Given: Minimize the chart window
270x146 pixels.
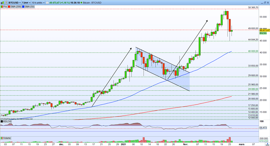Looking at the screenshot, I should (262, 3).
